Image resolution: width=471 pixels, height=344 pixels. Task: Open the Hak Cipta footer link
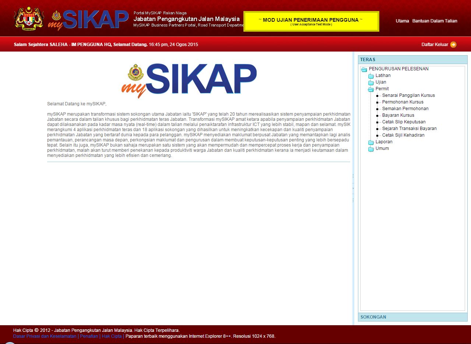[112, 336]
